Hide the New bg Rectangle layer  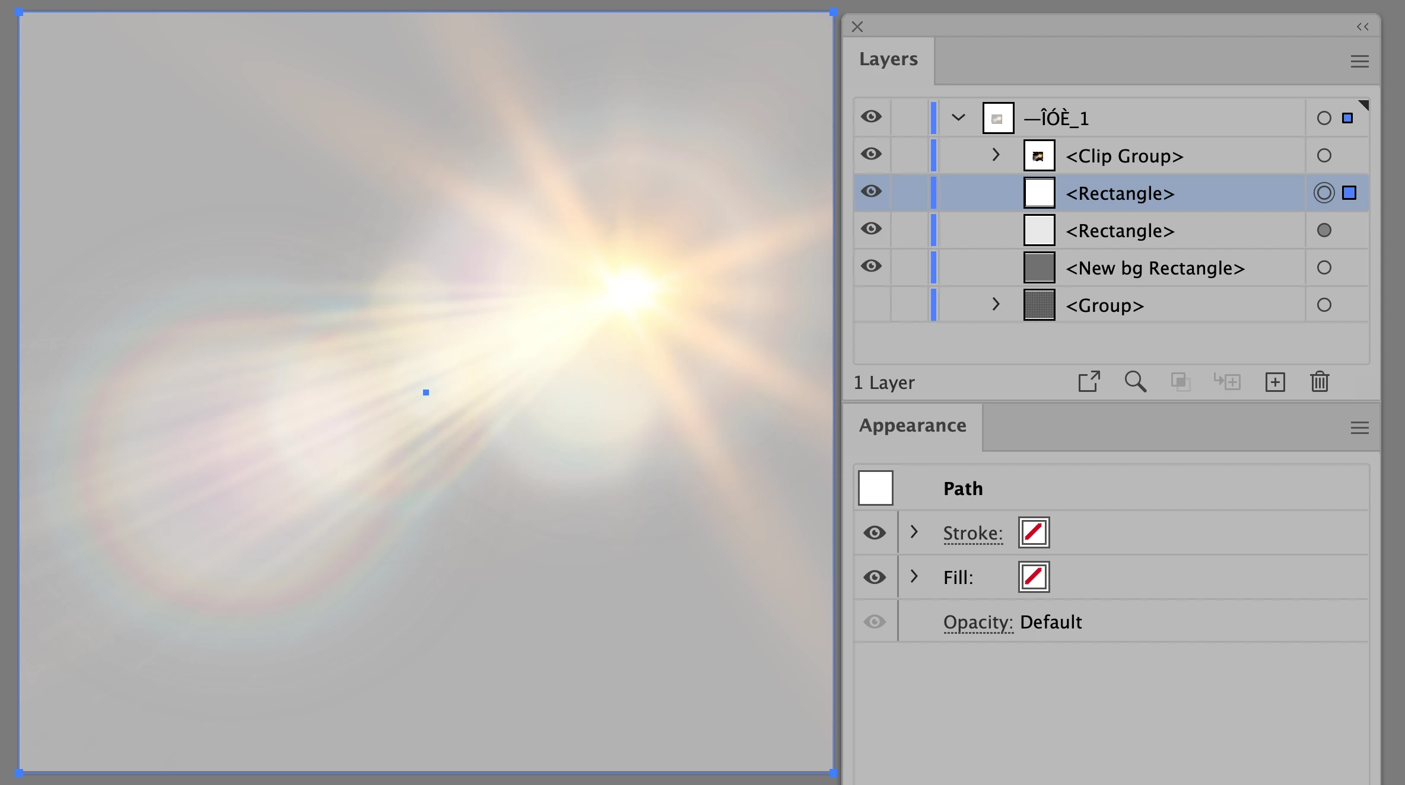click(x=871, y=266)
